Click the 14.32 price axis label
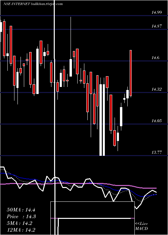 tap(157, 89)
